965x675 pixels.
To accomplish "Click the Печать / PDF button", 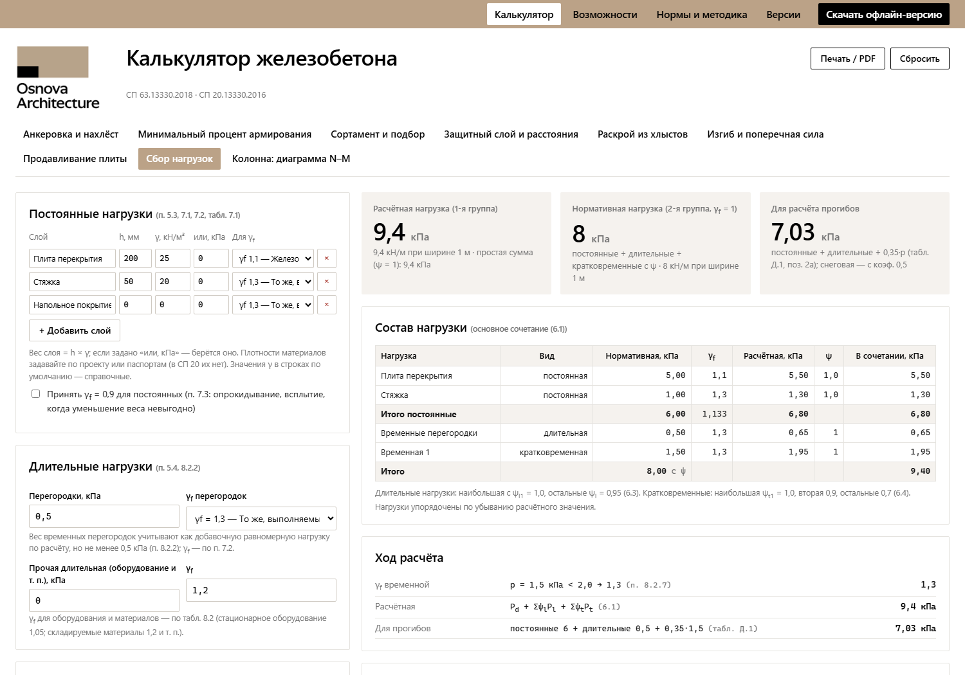I will point(848,59).
